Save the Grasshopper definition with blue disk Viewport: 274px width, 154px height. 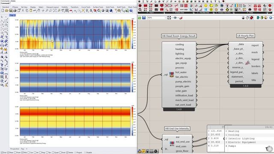144,18
